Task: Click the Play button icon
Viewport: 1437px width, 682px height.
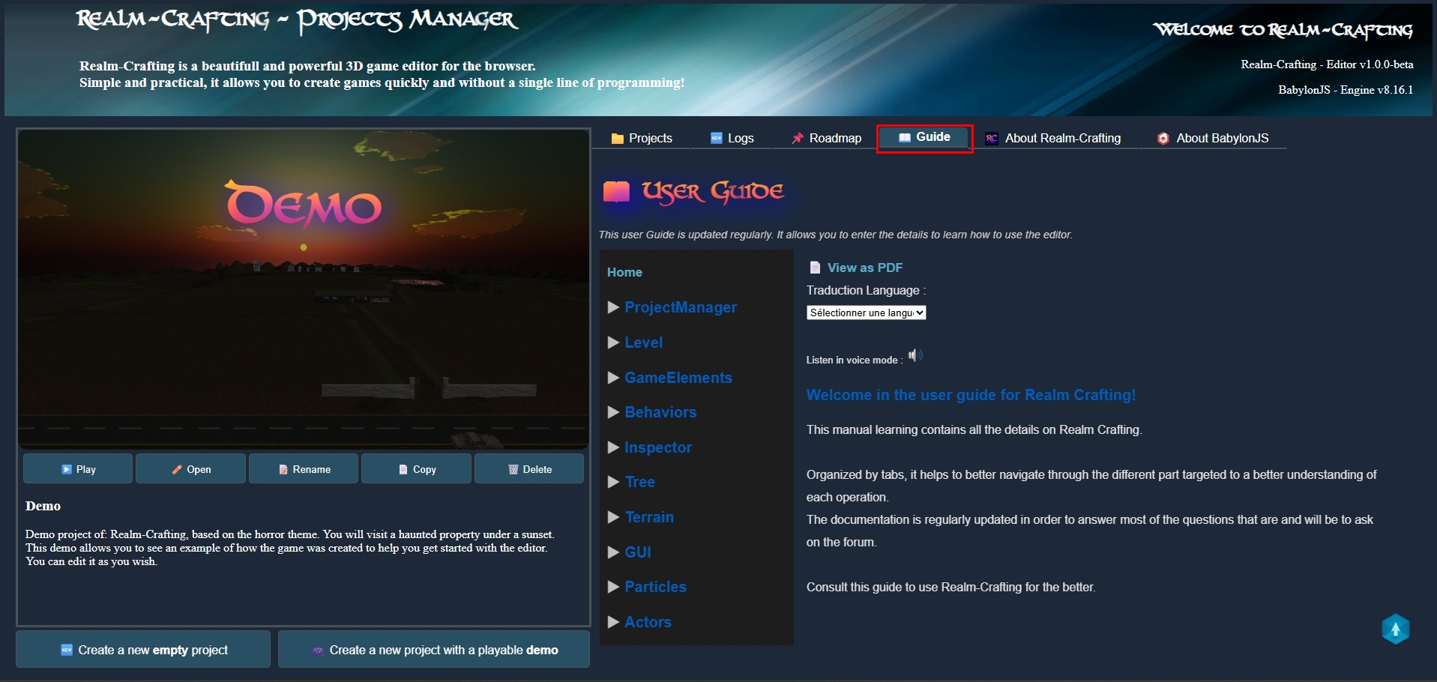Action: (67, 469)
